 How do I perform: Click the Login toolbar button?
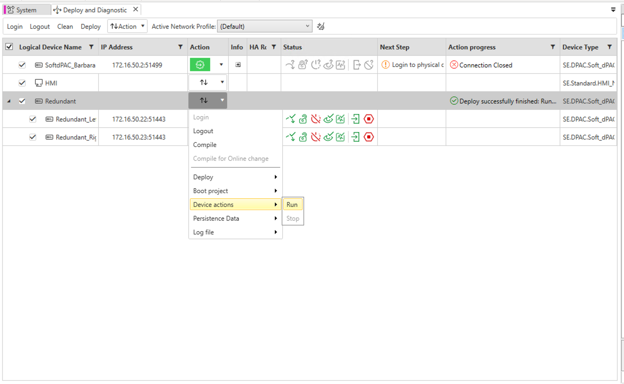15,27
